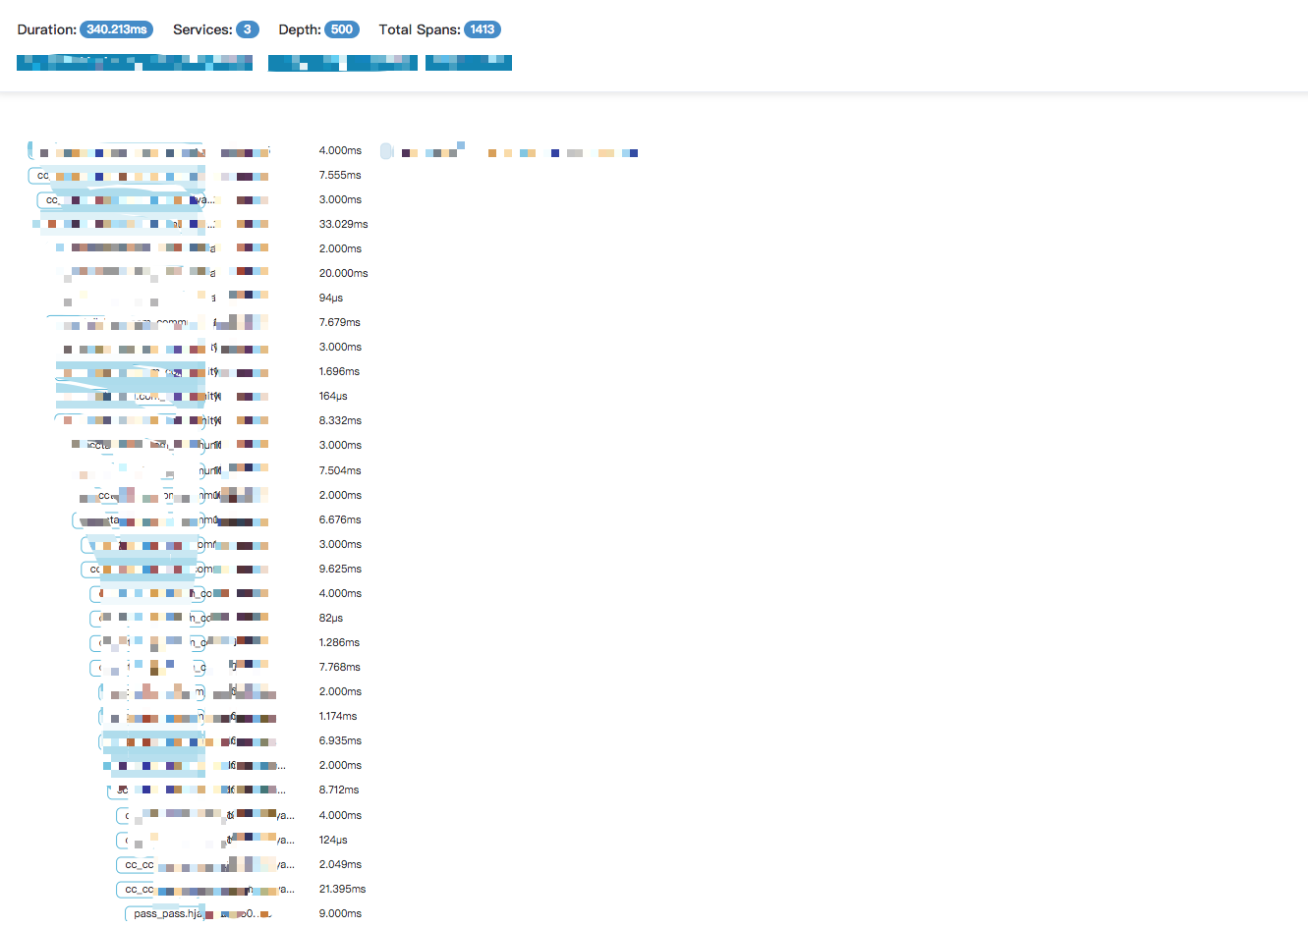Click the Total Spans badge 1413
This screenshot has width=1308, height=927.
(x=483, y=29)
